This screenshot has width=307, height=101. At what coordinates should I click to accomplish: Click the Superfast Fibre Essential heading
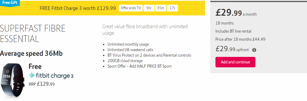[x=33, y=33]
